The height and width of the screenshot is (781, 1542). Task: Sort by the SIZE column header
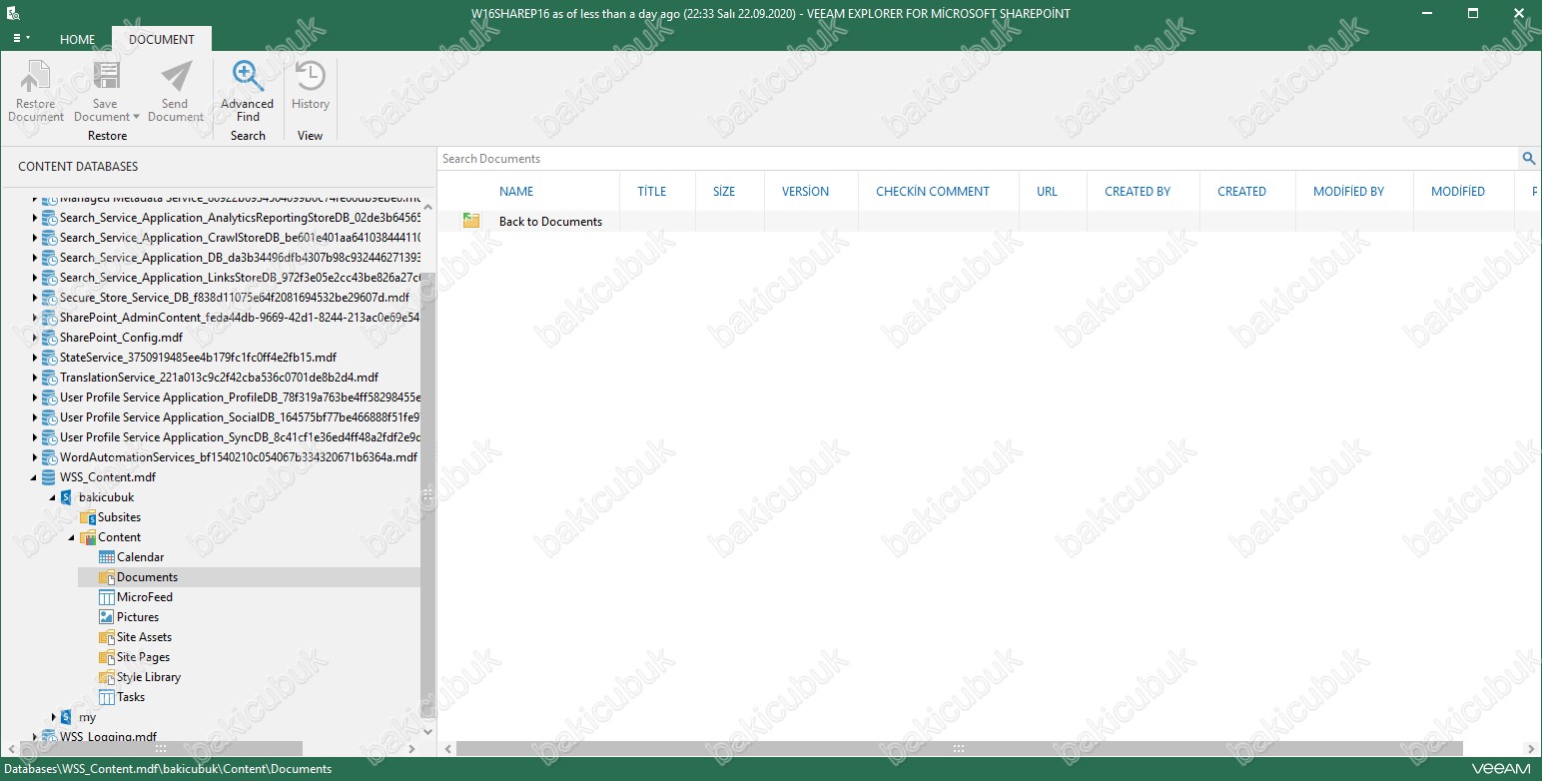click(724, 191)
